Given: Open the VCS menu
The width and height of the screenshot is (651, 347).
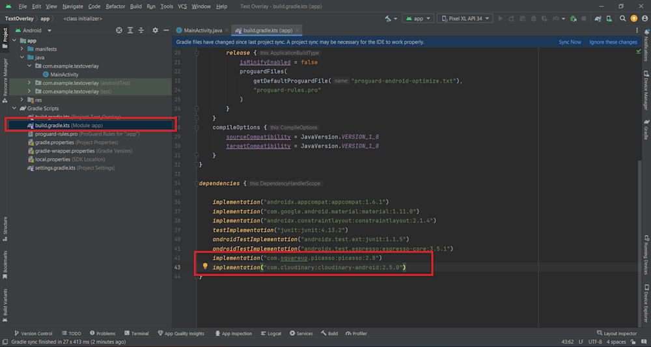Looking at the screenshot, I should coord(182,7).
